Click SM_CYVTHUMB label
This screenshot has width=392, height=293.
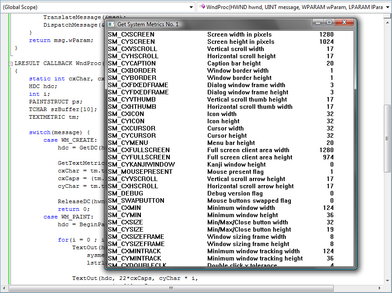[x=132, y=99]
